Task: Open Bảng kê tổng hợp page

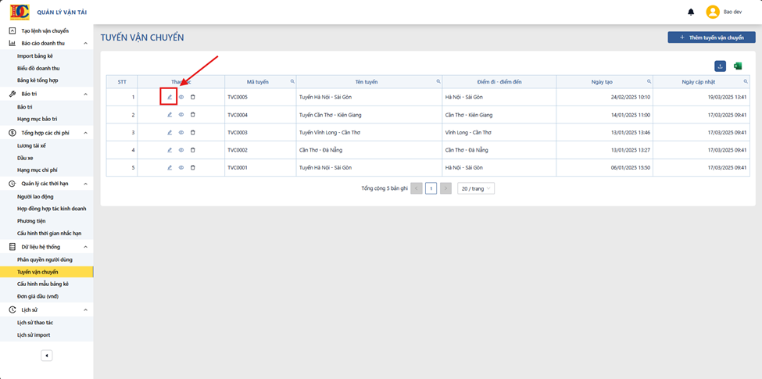Action: (x=47, y=80)
